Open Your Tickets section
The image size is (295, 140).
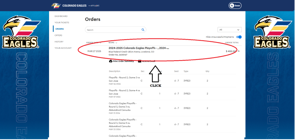click(x=62, y=23)
